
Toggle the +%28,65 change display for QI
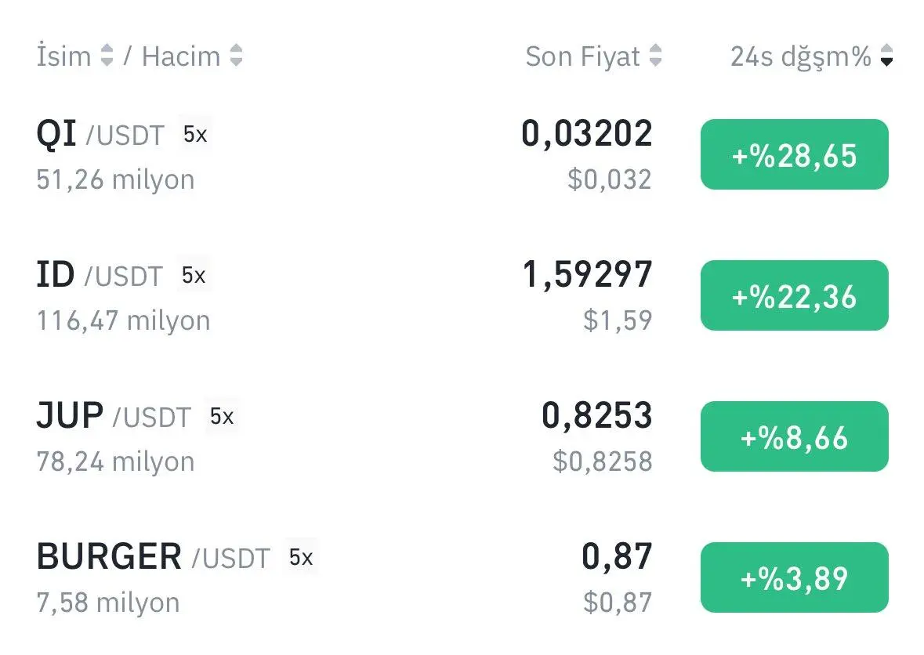(795, 154)
